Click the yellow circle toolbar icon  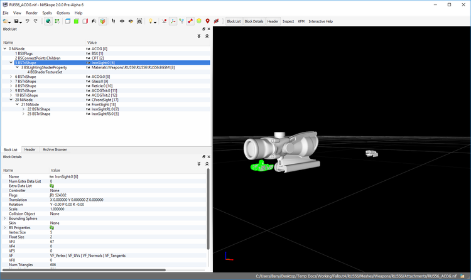click(199, 21)
